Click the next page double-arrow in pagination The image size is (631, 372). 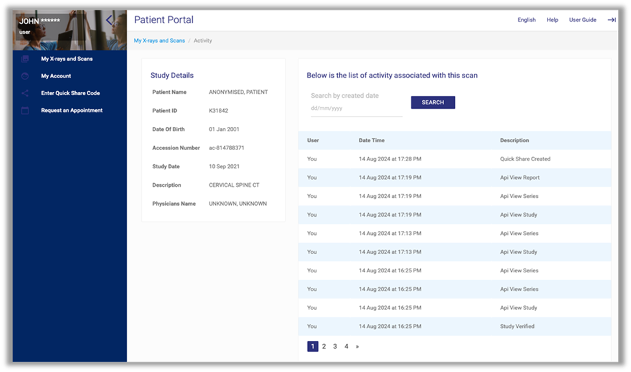point(357,347)
